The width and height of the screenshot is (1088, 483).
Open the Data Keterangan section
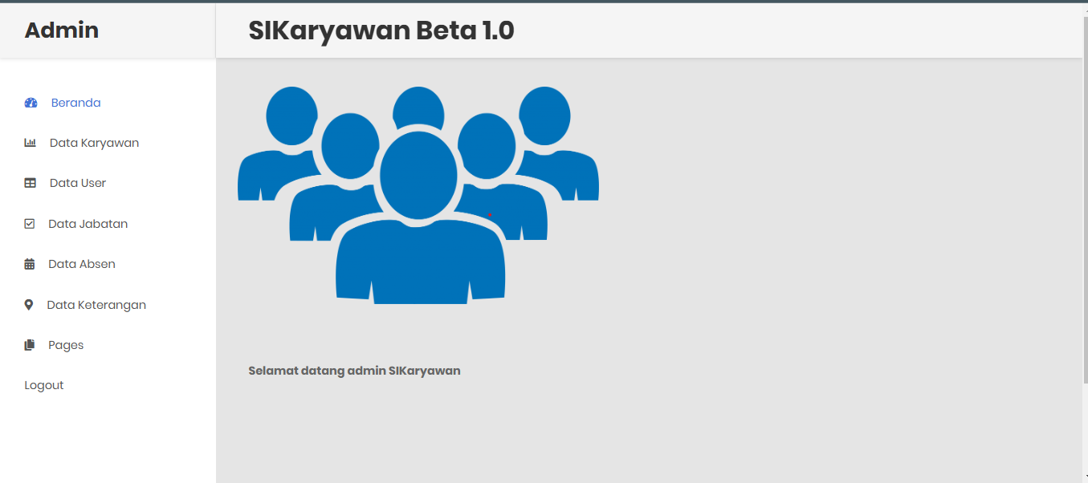pos(97,304)
